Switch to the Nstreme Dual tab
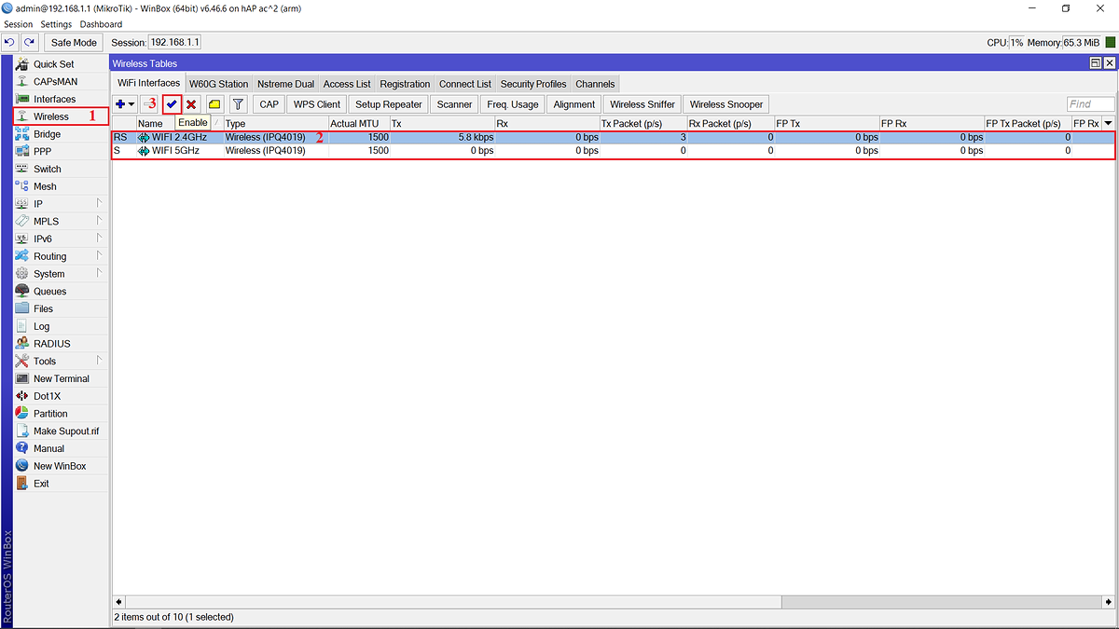 pos(285,84)
